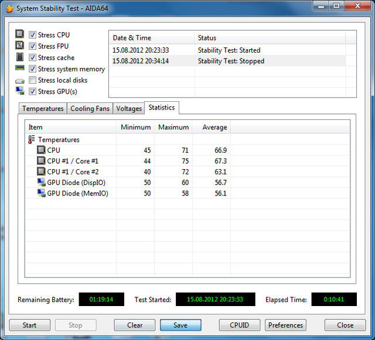This screenshot has width=375, height=340.
Task: Click the GPU Diode (DispIO) display icon
Action: [x=41, y=183]
